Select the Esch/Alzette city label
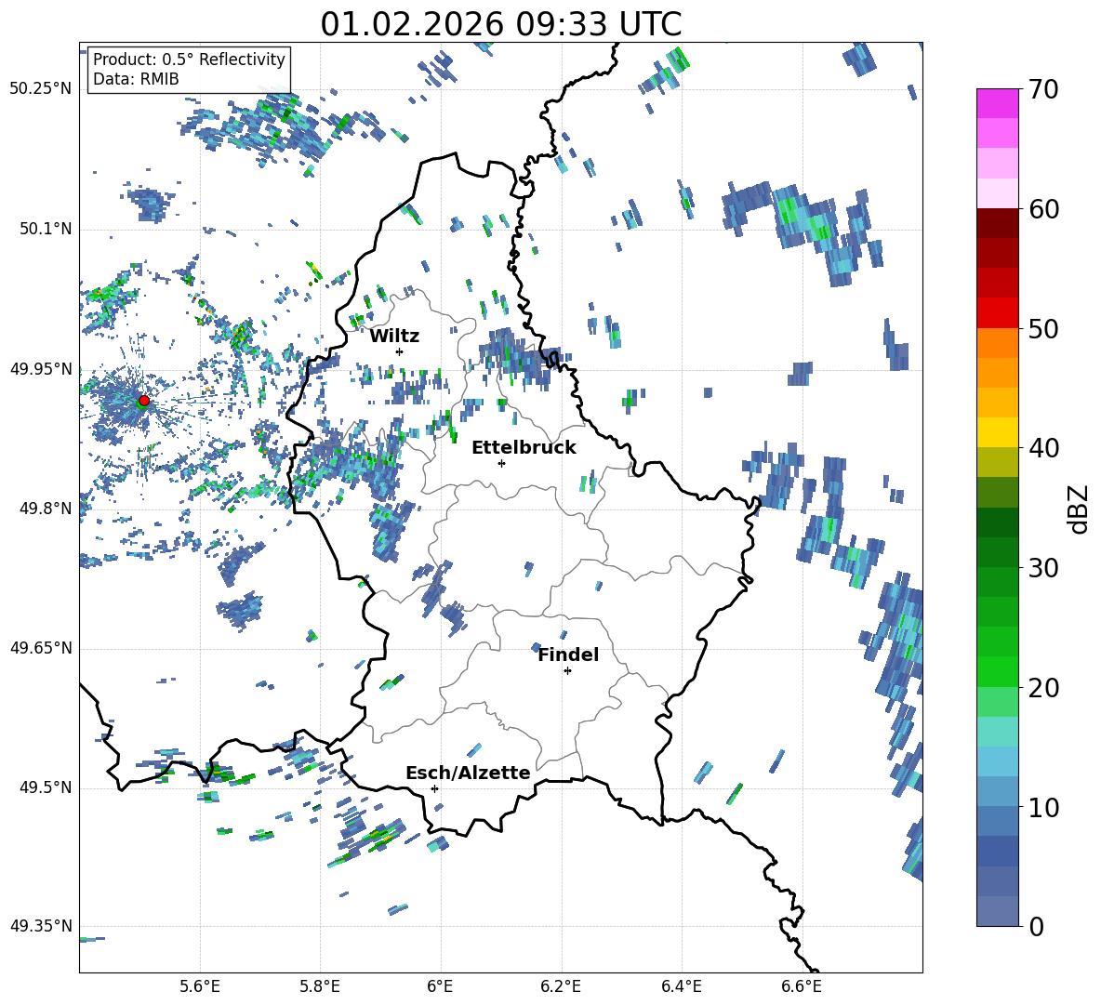 (x=468, y=773)
